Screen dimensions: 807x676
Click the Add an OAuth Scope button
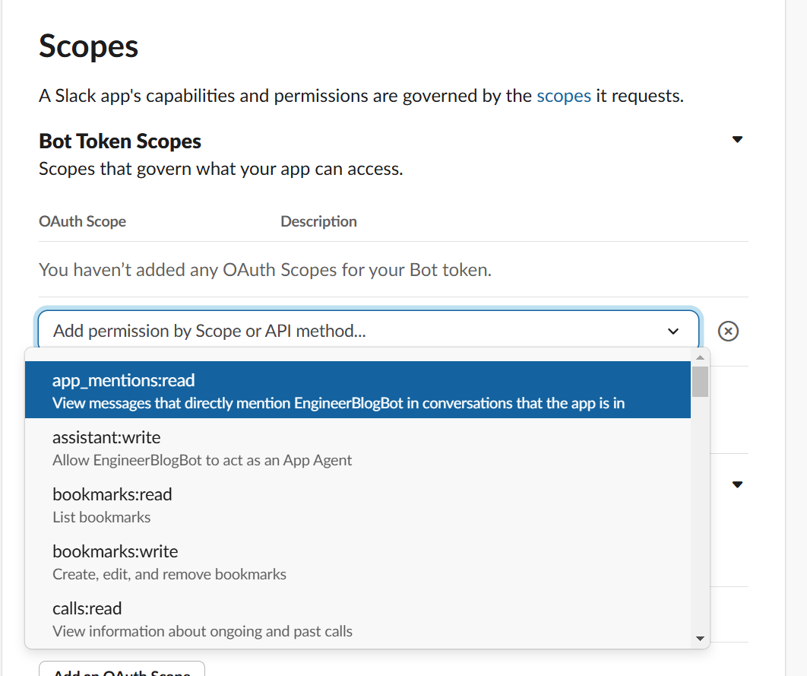pyautogui.click(x=122, y=669)
